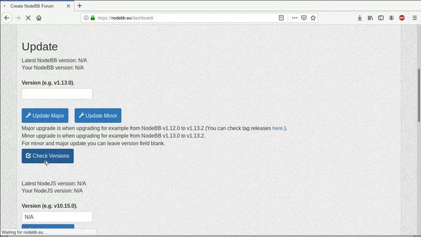Focus the NodeBB version input field
The image size is (421, 237).
[x=57, y=94]
